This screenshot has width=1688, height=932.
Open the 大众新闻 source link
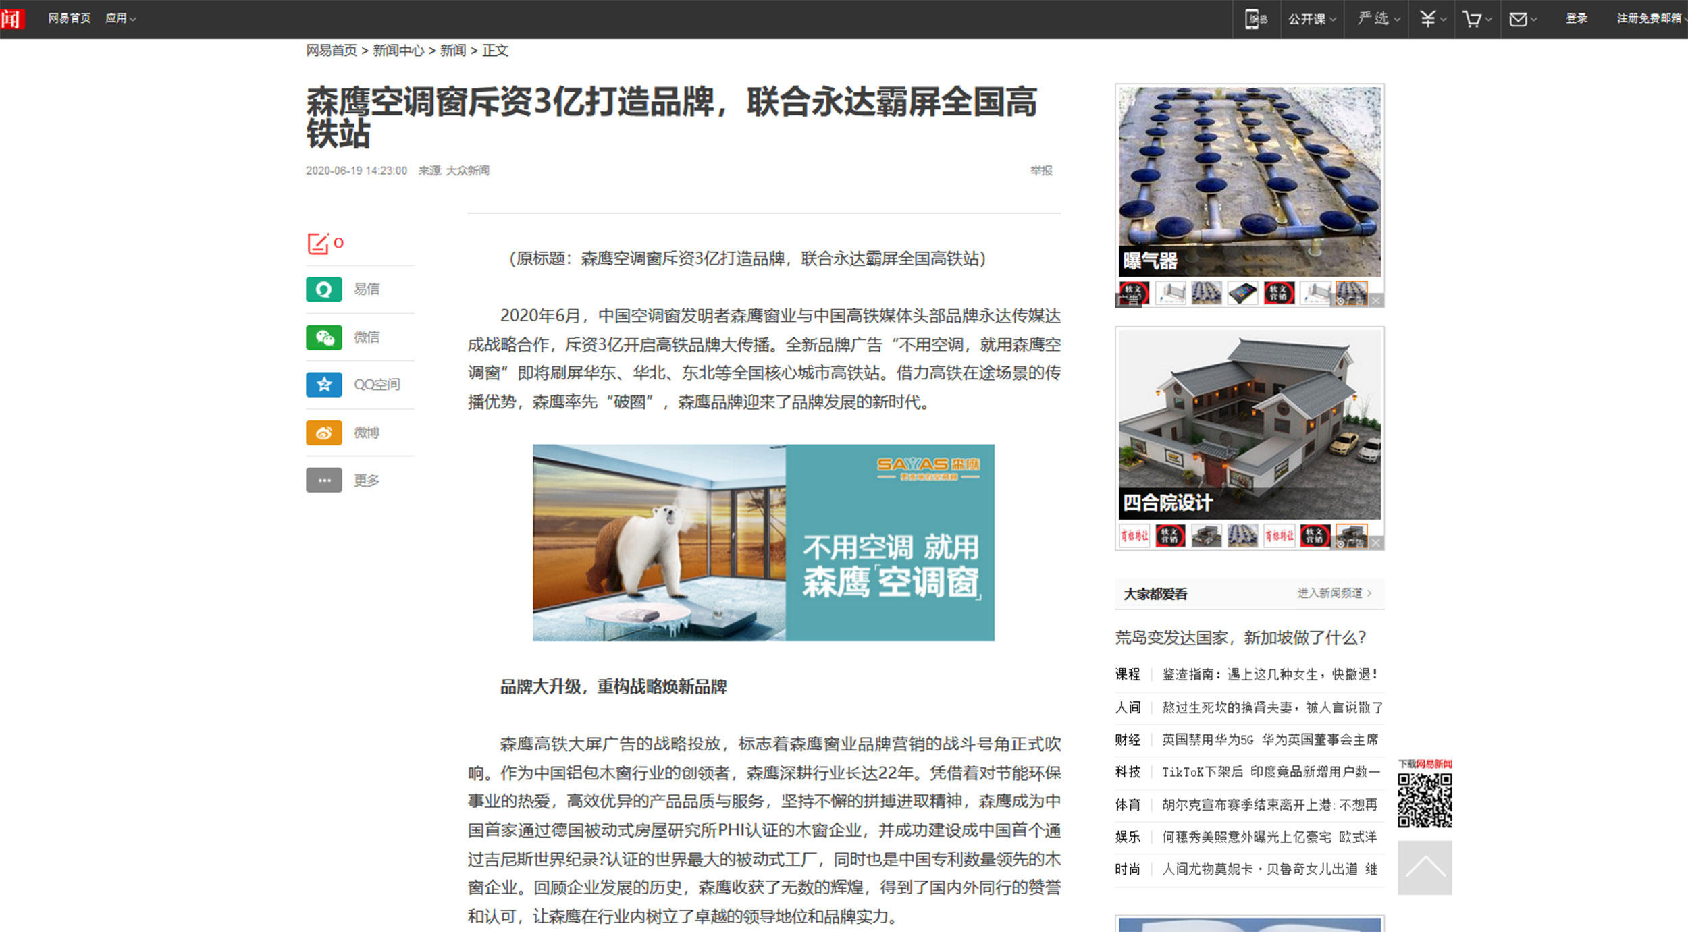467,171
